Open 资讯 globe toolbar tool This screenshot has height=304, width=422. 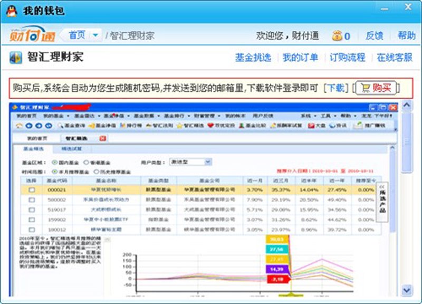(x=338, y=126)
